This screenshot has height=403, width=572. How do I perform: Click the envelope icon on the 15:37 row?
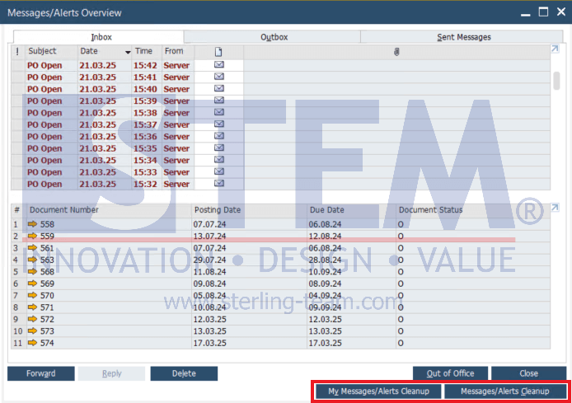click(x=218, y=124)
